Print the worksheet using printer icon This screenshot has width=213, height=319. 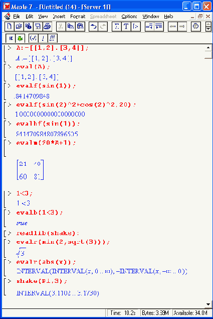[47, 27]
